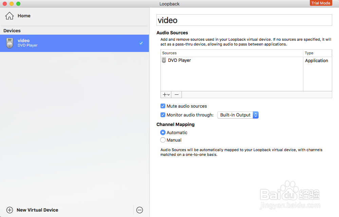The height and width of the screenshot is (217, 339).
Task: Click the Trial Mode badge
Action: 321,3
